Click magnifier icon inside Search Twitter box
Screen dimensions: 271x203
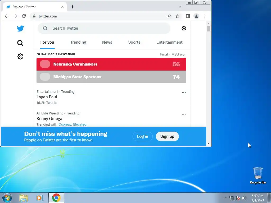pyautogui.click(x=45, y=28)
